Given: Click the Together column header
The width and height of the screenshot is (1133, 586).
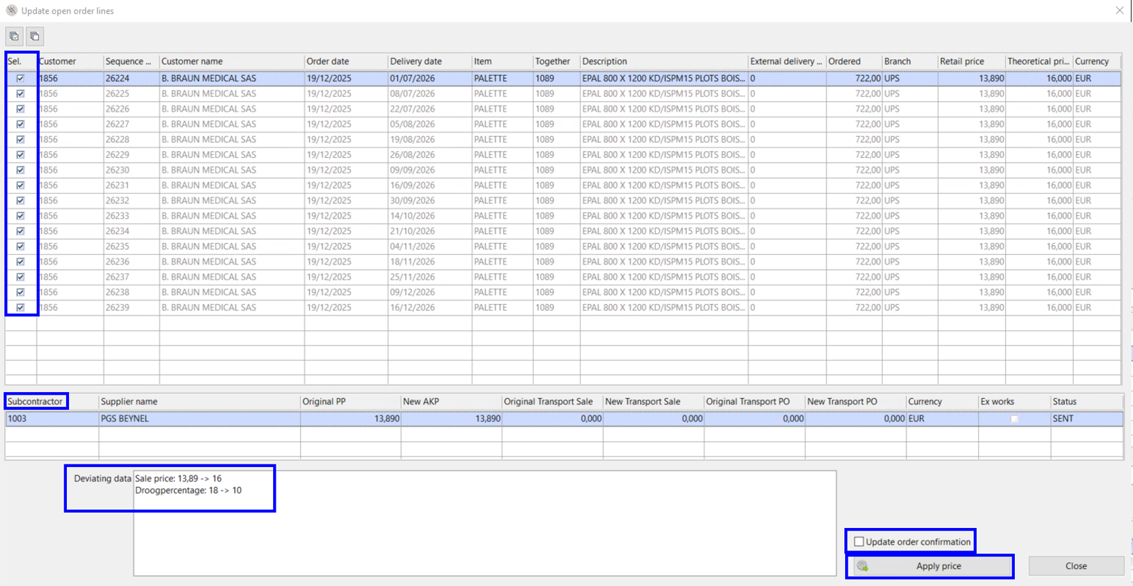Looking at the screenshot, I should pyautogui.click(x=556, y=61).
